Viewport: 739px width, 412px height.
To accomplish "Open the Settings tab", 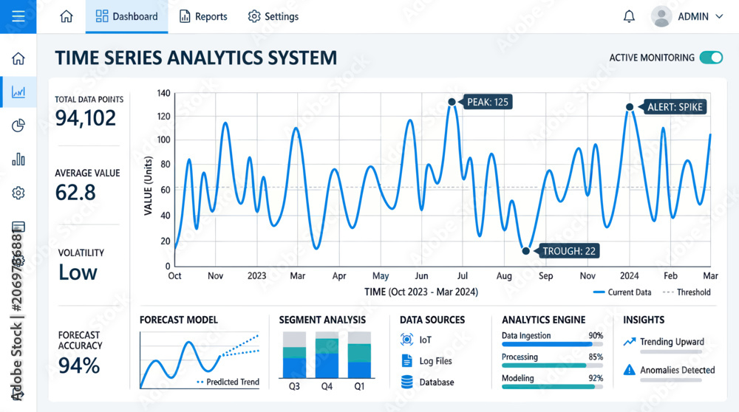I will point(273,16).
